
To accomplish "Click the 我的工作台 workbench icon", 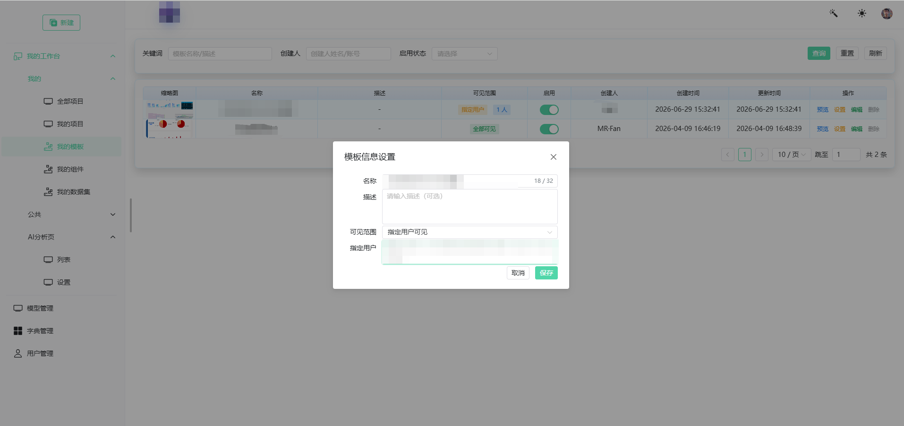I will point(18,56).
